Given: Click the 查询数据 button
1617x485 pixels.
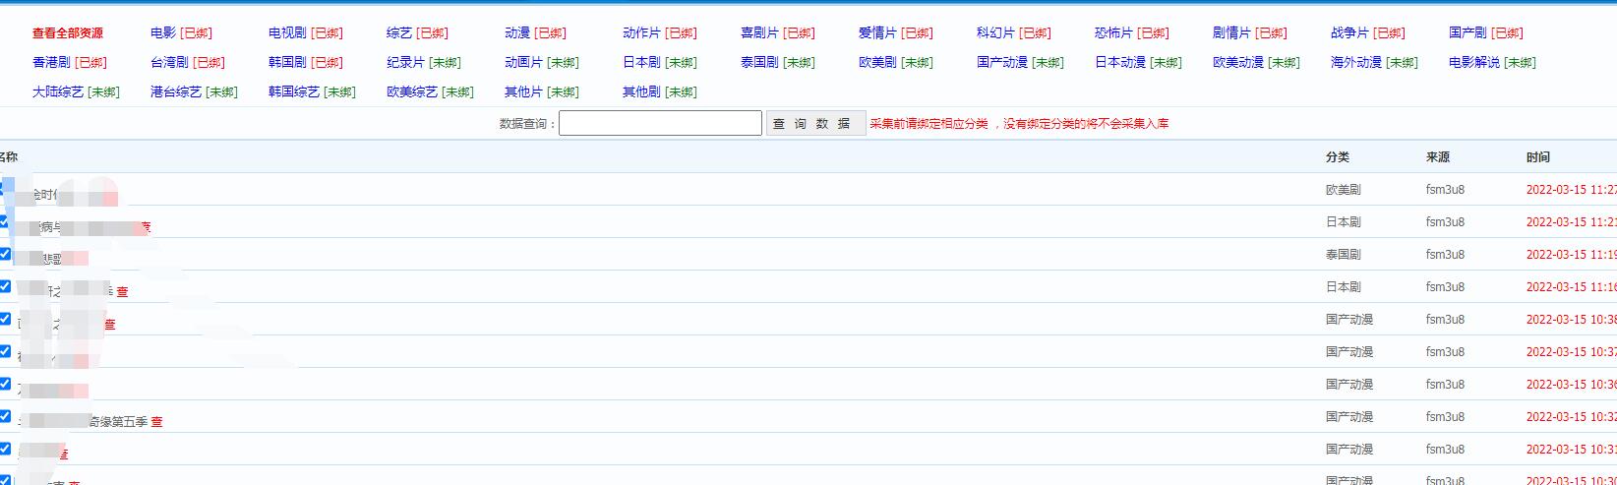Looking at the screenshot, I should point(814,123).
